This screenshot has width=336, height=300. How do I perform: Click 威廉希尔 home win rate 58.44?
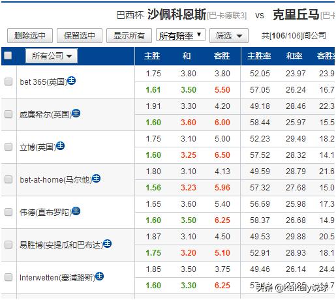coord(260,123)
